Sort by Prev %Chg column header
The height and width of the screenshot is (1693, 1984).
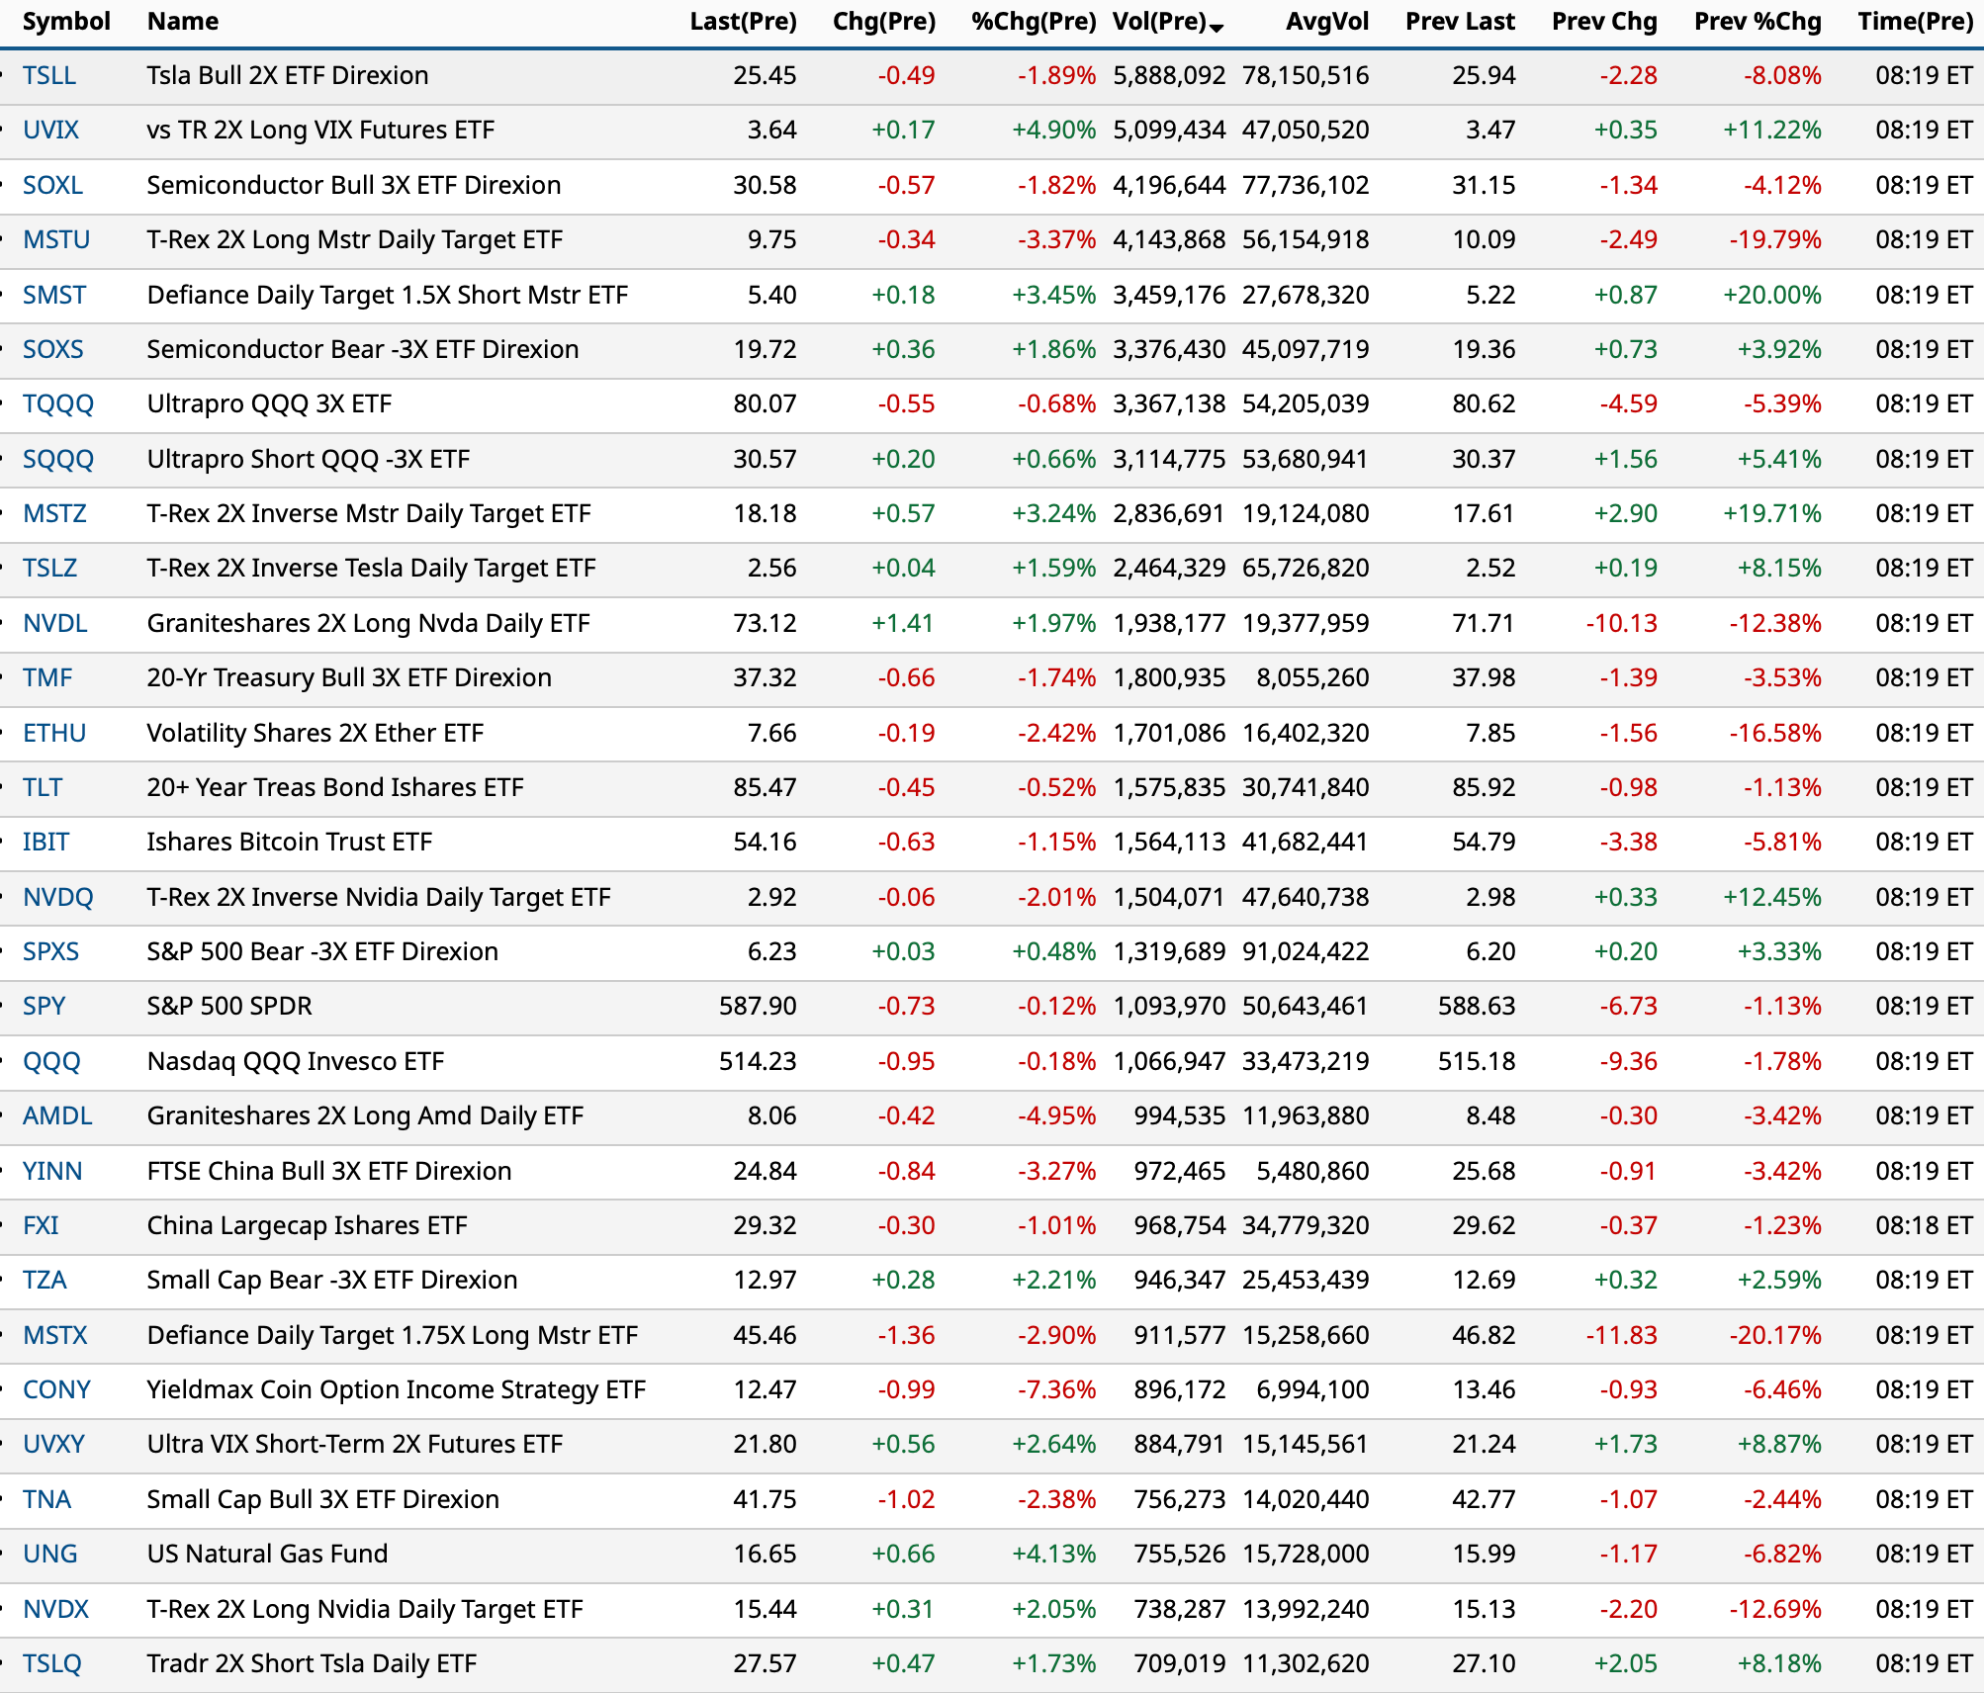1757,21
